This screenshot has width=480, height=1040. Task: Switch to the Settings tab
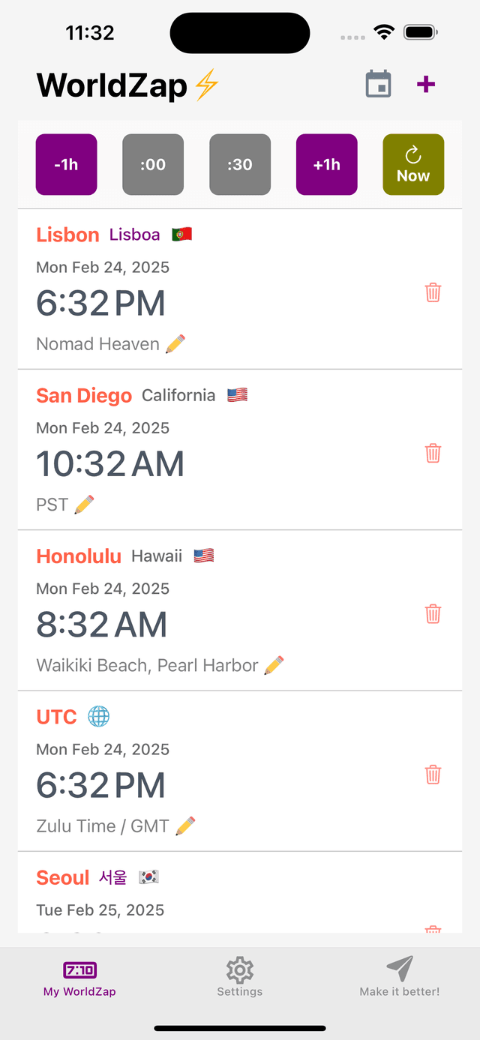coord(240,977)
